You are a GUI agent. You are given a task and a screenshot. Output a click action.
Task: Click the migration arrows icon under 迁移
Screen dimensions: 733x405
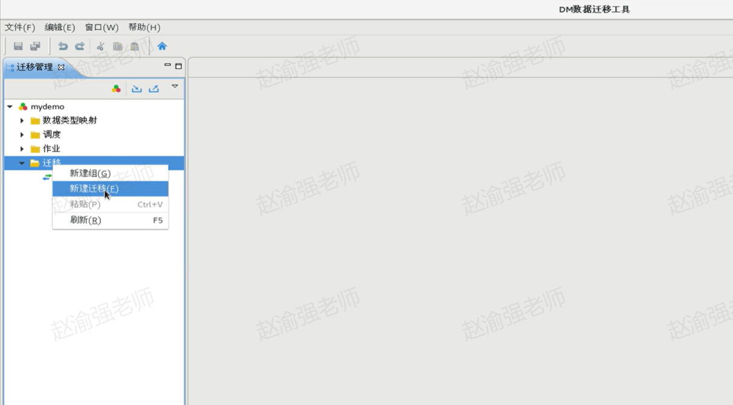(x=47, y=177)
